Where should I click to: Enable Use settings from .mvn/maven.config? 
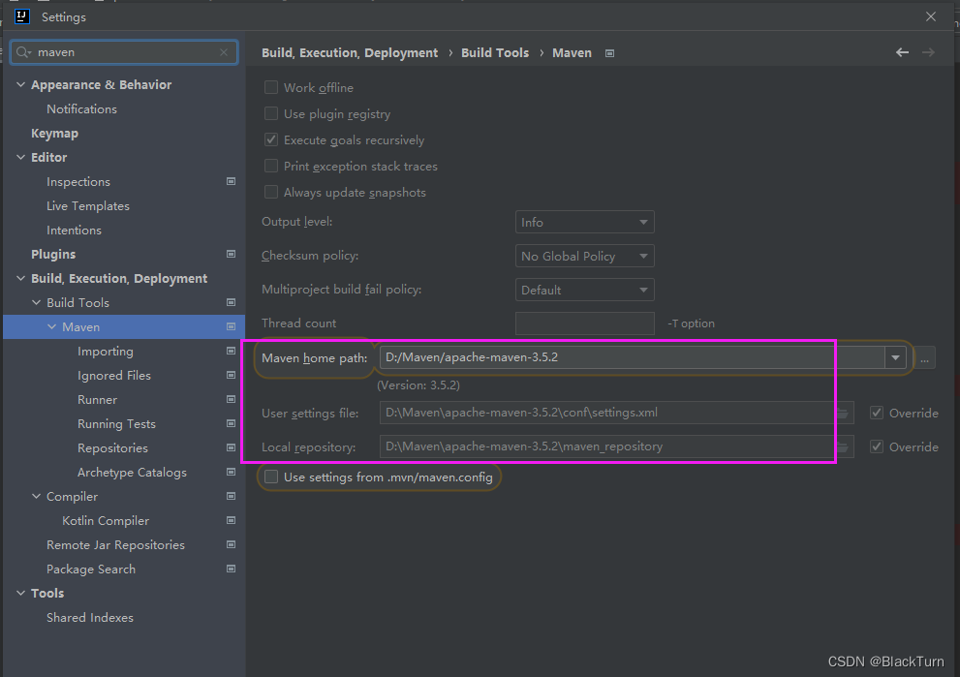[x=270, y=477]
